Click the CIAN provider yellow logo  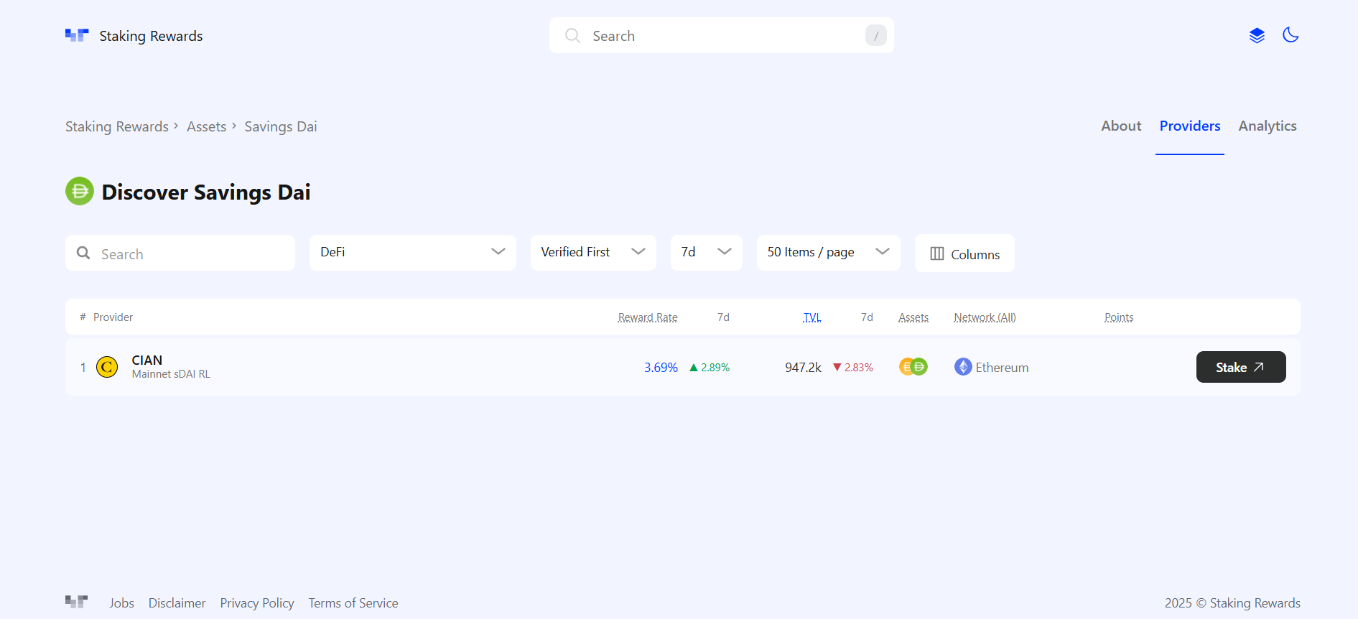click(x=107, y=368)
